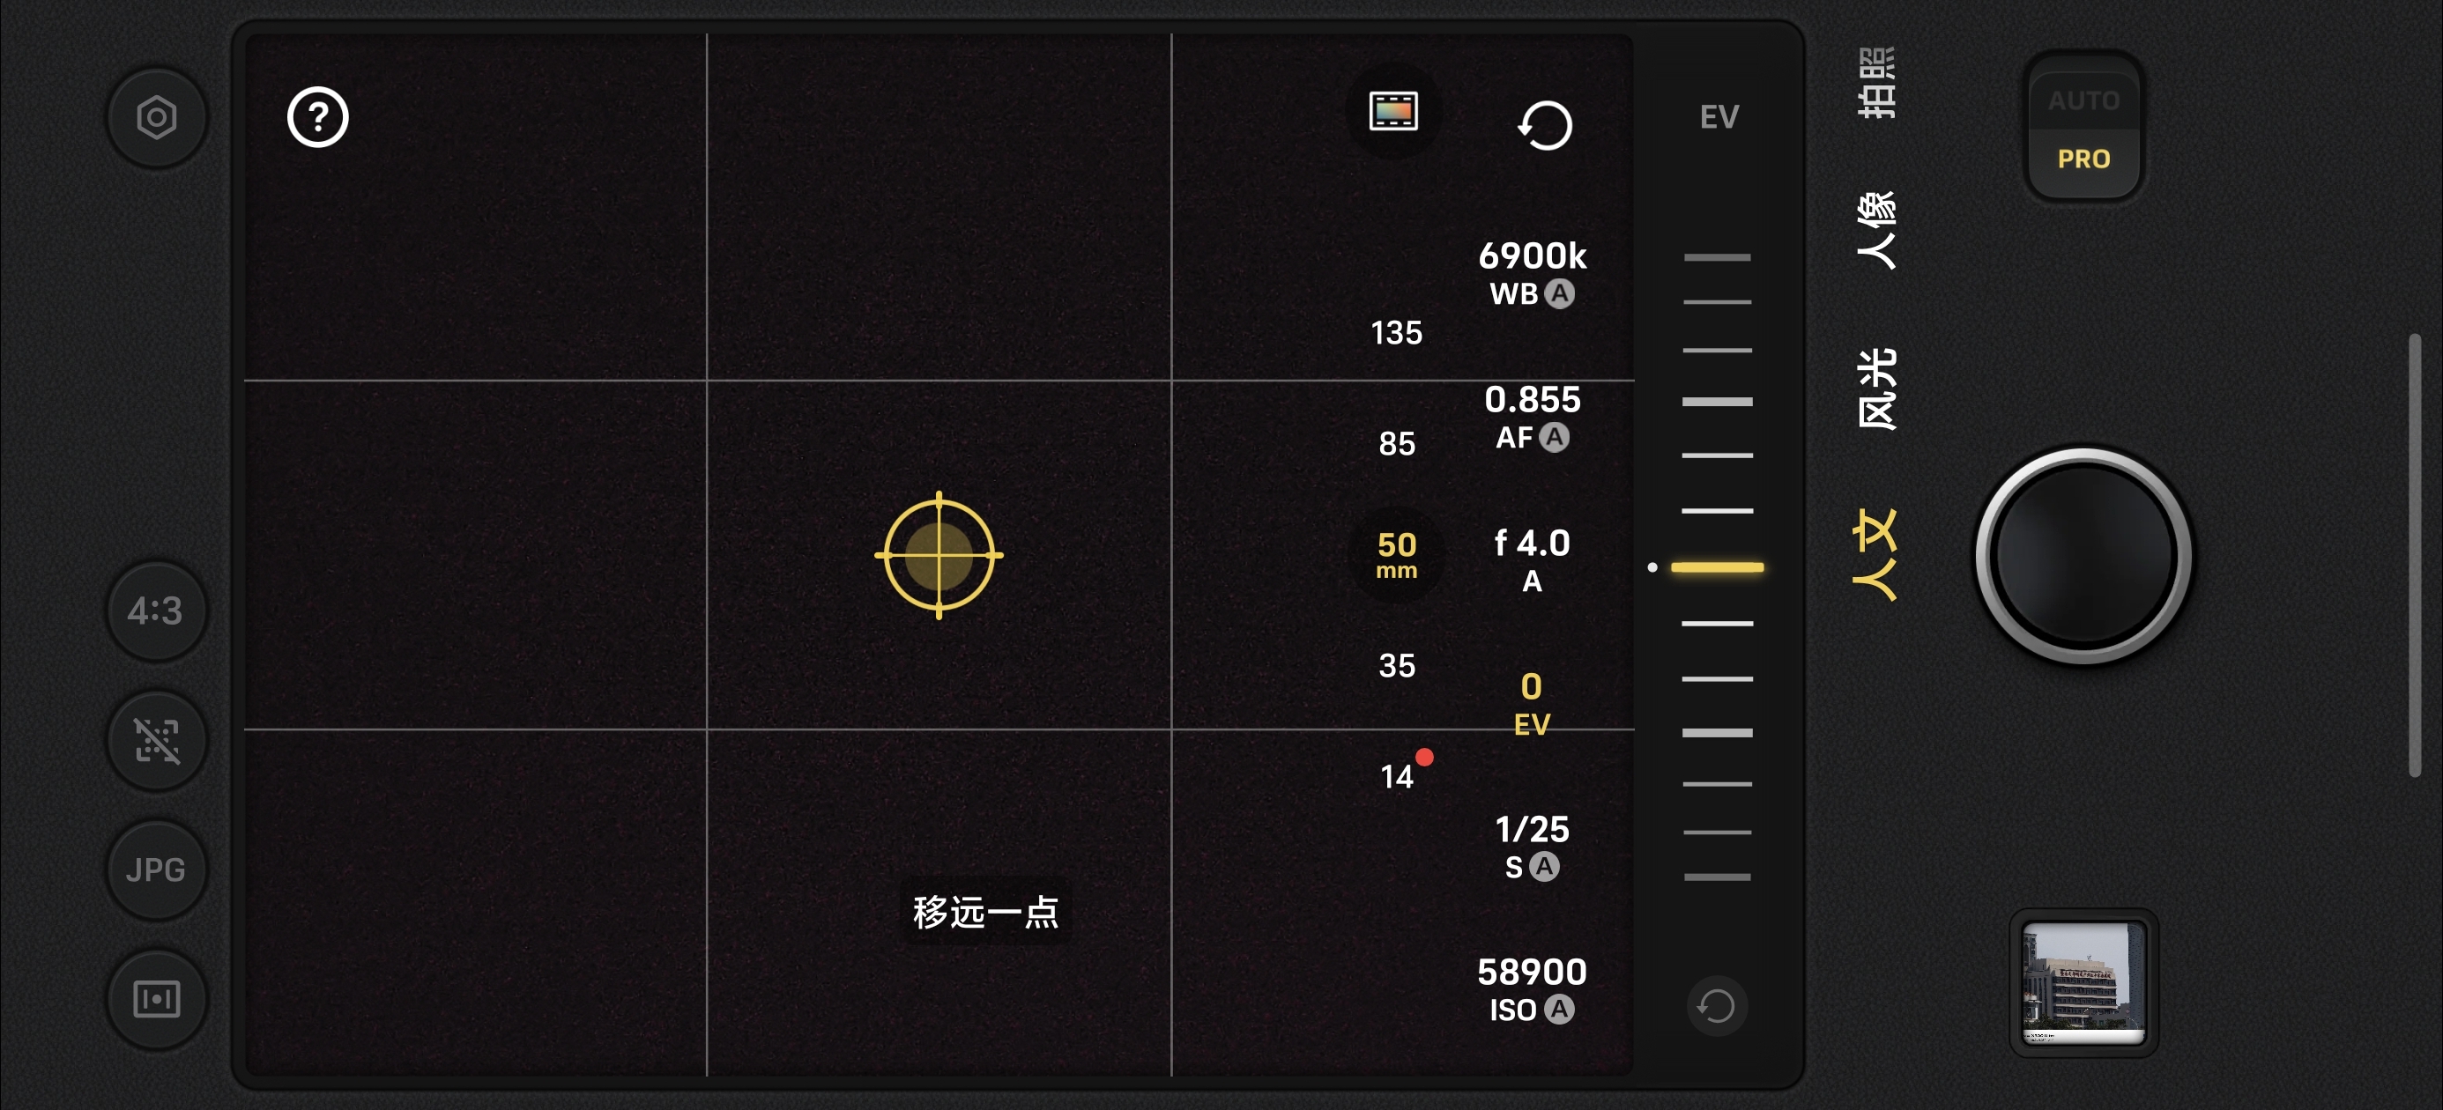Click the reset parameters circular arrow

1545,125
